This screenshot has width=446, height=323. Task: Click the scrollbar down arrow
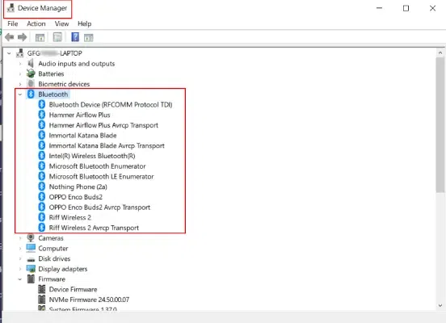[x=440, y=306]
